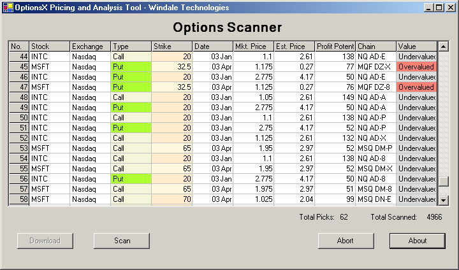Image resolution: width=459 pixels, height=270 pixels.
Task: Click the scrollbar up arrow
Action: click(444, 46)
